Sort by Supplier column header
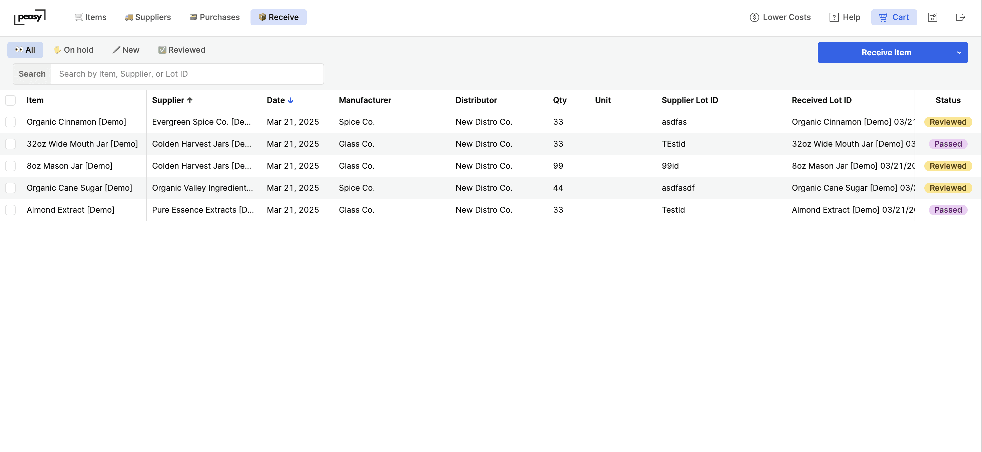This screenshot has height=452, width=982. [x=172, y=100]
